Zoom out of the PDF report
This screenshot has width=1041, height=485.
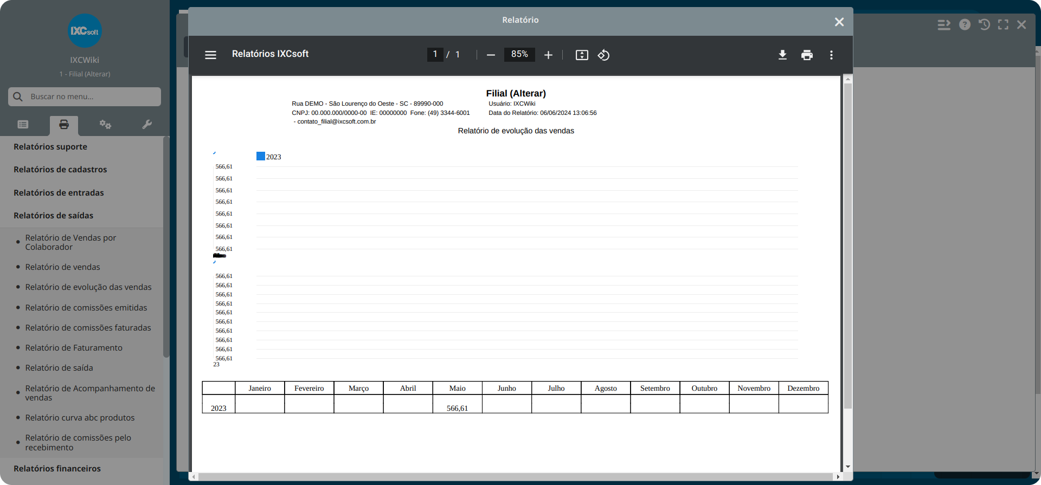(491, 55)
